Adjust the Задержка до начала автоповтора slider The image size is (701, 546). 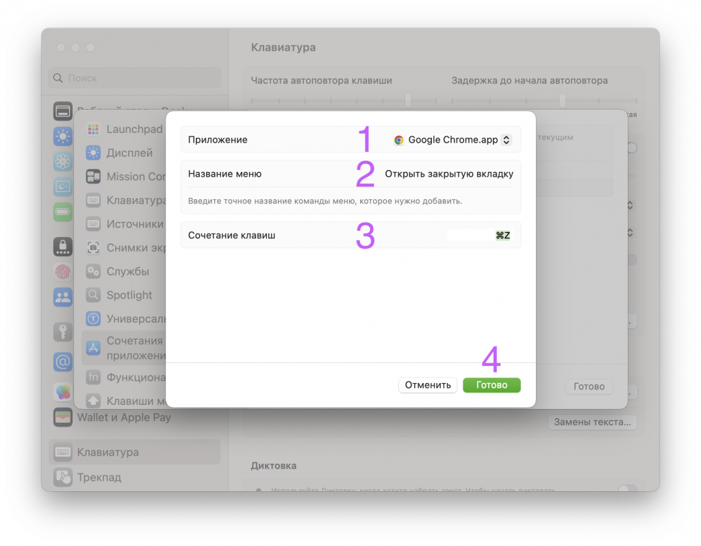(x=563, y=101)
